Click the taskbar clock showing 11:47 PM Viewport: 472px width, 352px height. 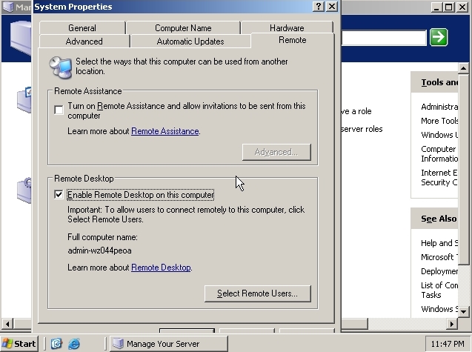tap(448, 344)
